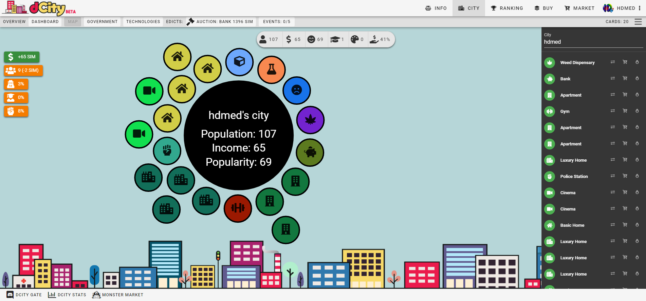Click the 3% crime badge
The height and width of the screenshot is (301, 646).
click(x=16, y=84)
